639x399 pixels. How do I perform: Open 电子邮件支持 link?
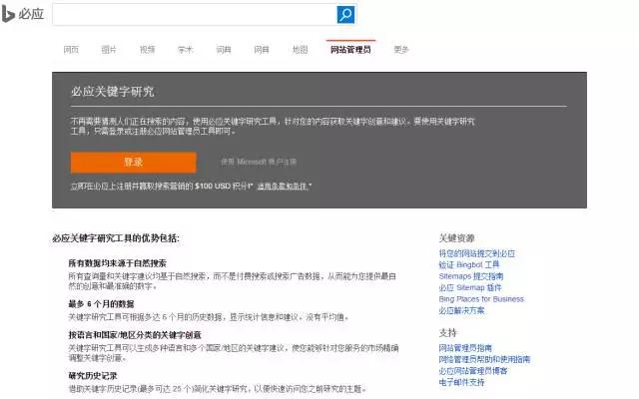(x=461, y=382)
